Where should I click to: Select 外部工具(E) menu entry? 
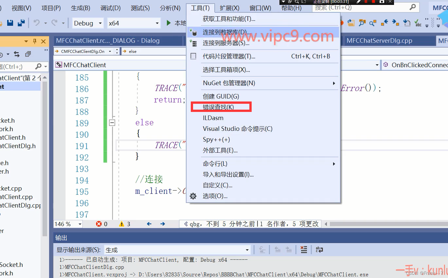(x=263, y=150)
